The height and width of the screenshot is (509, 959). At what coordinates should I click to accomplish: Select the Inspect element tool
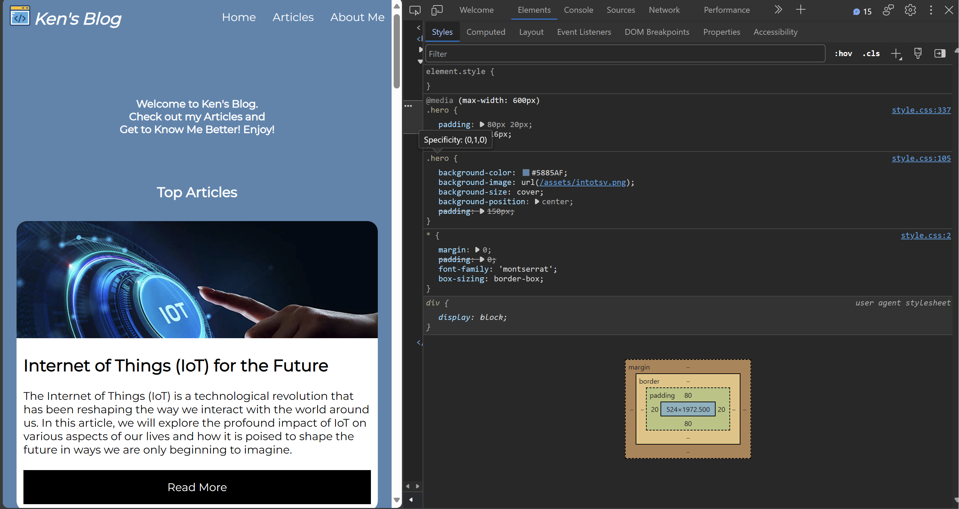(x=415, y=10)
